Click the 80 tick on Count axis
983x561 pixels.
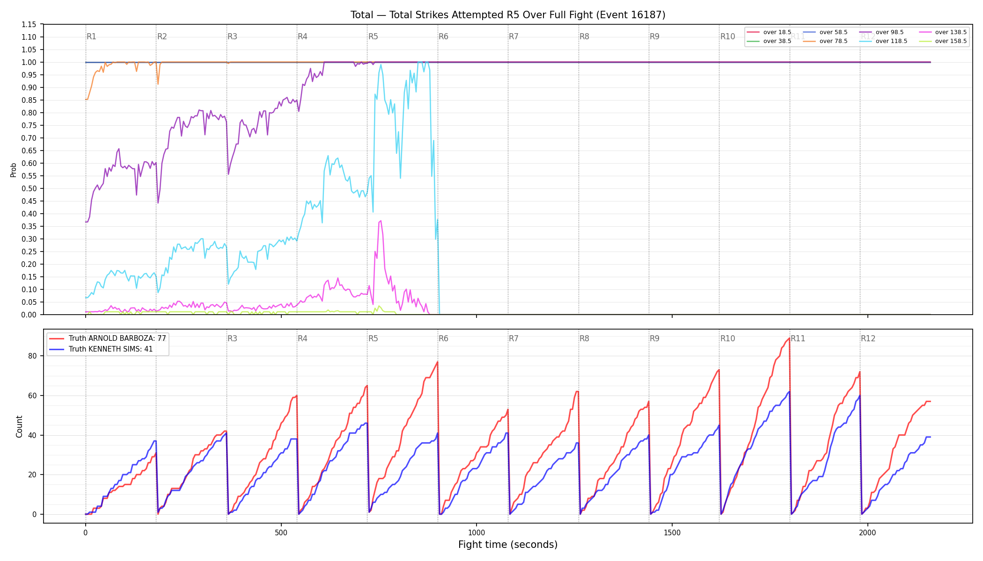click(32, 356)
